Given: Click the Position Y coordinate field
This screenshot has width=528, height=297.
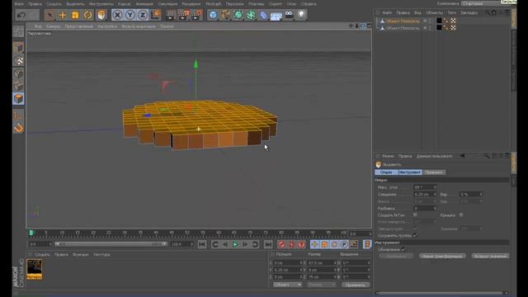Looking at the screenshot, I should [x=287, y=270].
